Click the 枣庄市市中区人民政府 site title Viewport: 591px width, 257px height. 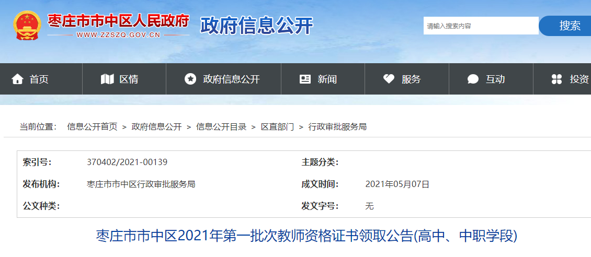[x=118, y=21]
